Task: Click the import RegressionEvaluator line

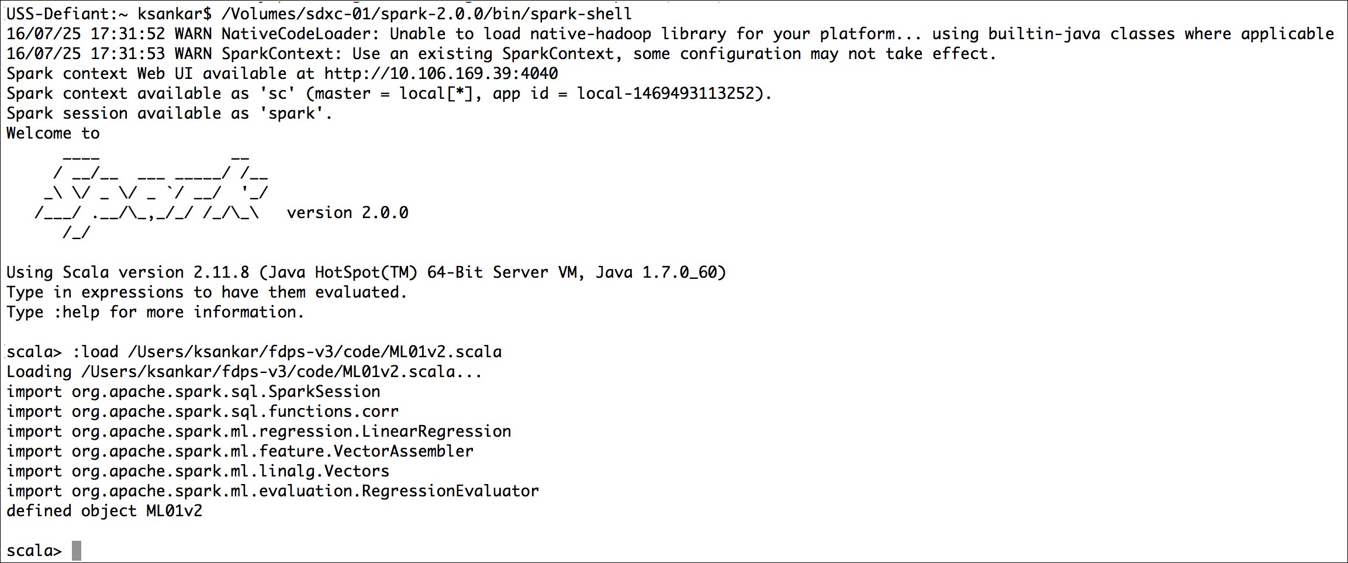Action: coord(273,491)
